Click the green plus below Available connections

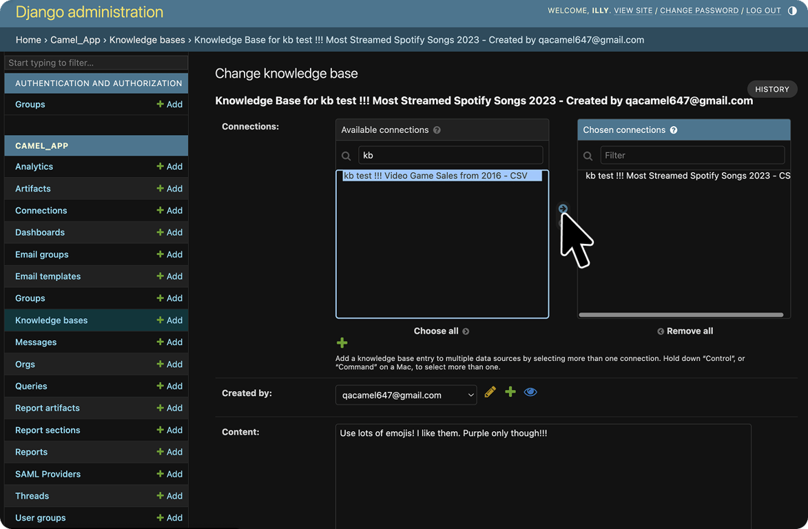[x=342, y=342]
